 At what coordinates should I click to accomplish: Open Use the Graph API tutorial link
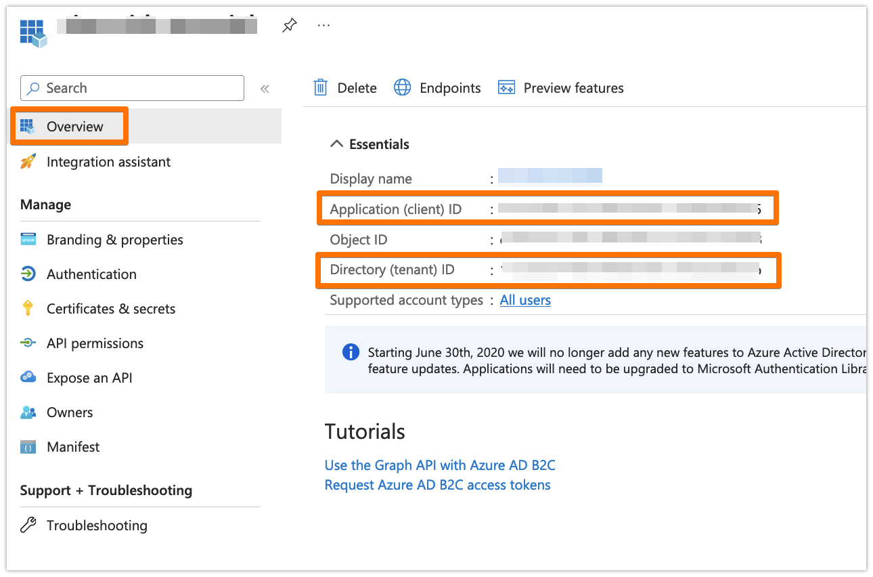440,465
